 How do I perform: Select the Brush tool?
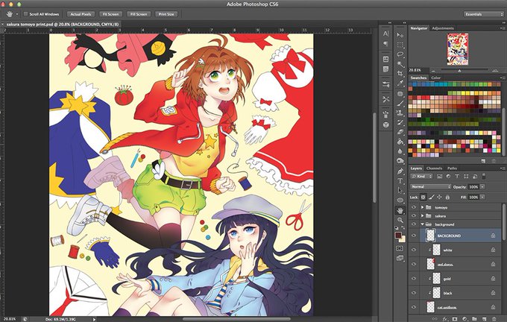(400, 104)
